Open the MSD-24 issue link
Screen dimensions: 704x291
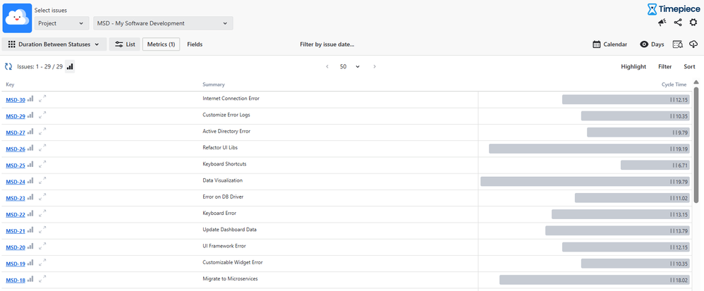[x=16, y=182]
